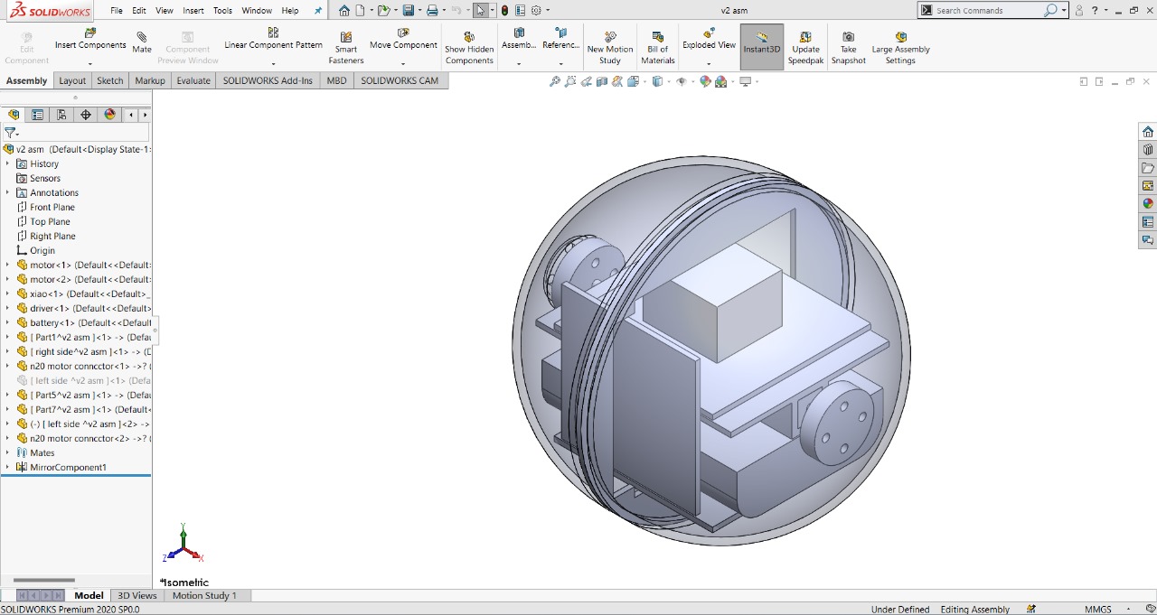Click the feature tree horizontal scrollbar
The image size is (1157, 615).
click(x=43, y=581)
